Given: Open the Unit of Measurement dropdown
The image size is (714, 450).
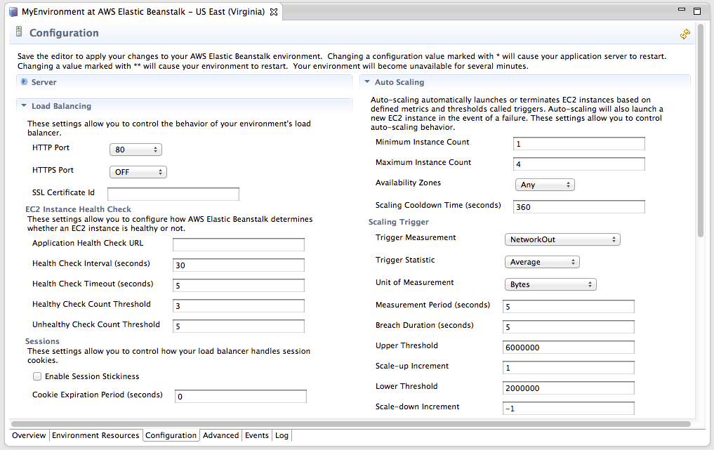Looking at the screenshot, I should point(550,284).
